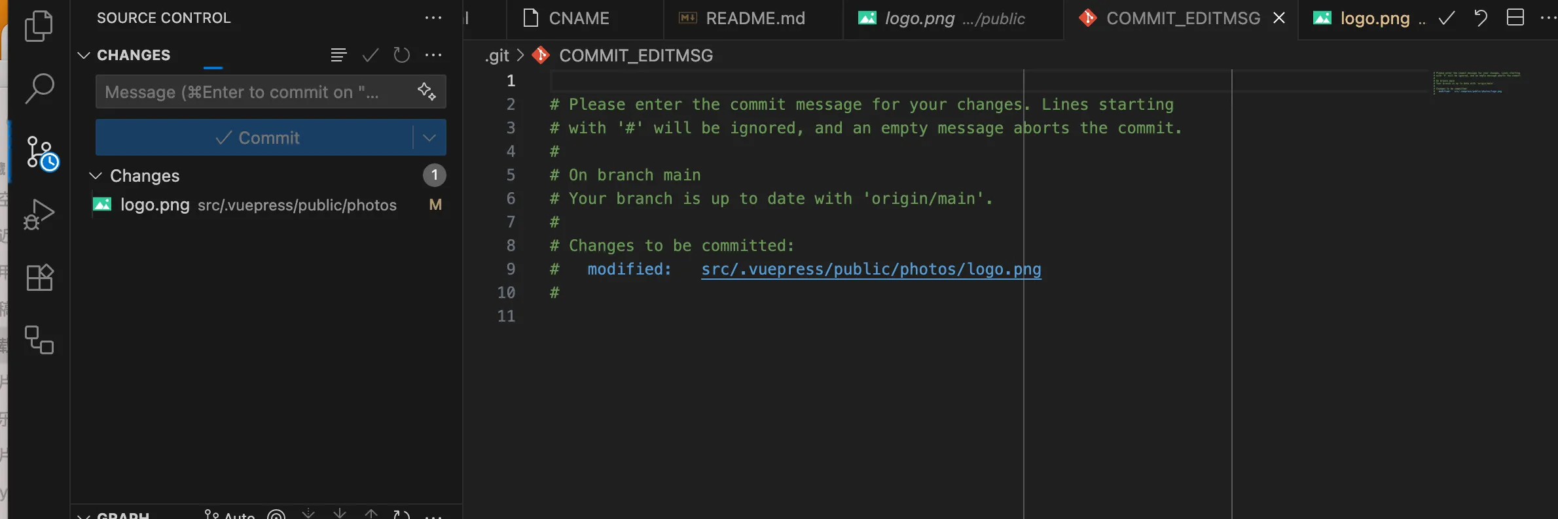This screenshot has width=1558, height=519.
Task: Toggle split editor layout icon
Action: (x=1515, y=18)
